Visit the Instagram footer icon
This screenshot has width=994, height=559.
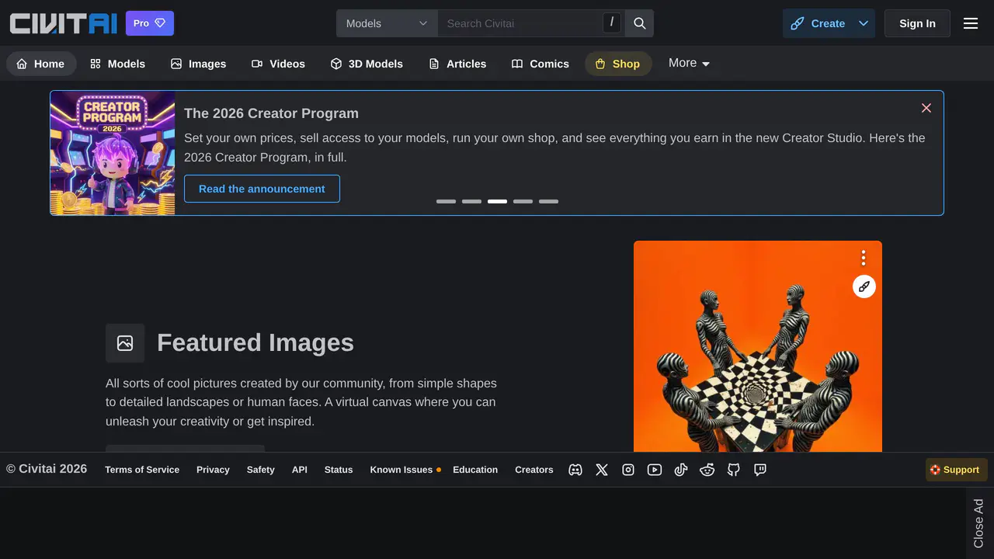point(628,470)
